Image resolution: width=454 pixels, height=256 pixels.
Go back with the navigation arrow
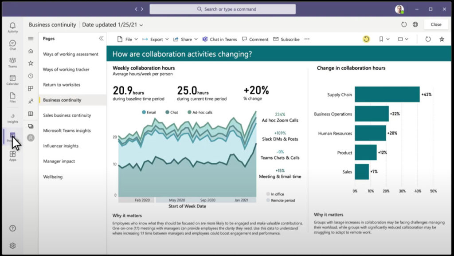tap(136, 9)
